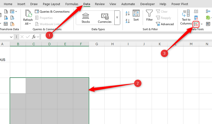Click the formula bar three-dot handle

pos(16,37)
